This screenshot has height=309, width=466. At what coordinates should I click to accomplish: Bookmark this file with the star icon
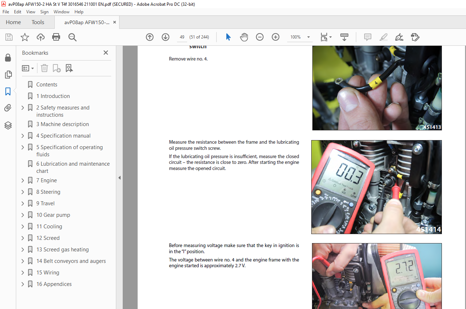pyautogui.click(x=25, y=37)
